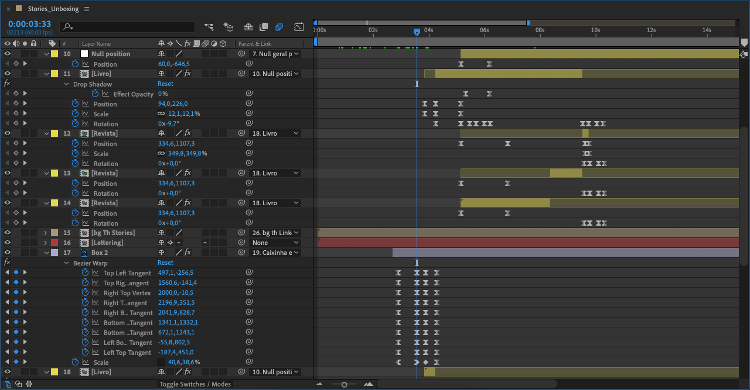Click stopwatch for layer 12 Scale property

75,153
